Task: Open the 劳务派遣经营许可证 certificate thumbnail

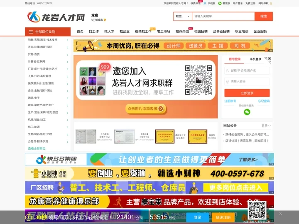Action: pos(124,136)
